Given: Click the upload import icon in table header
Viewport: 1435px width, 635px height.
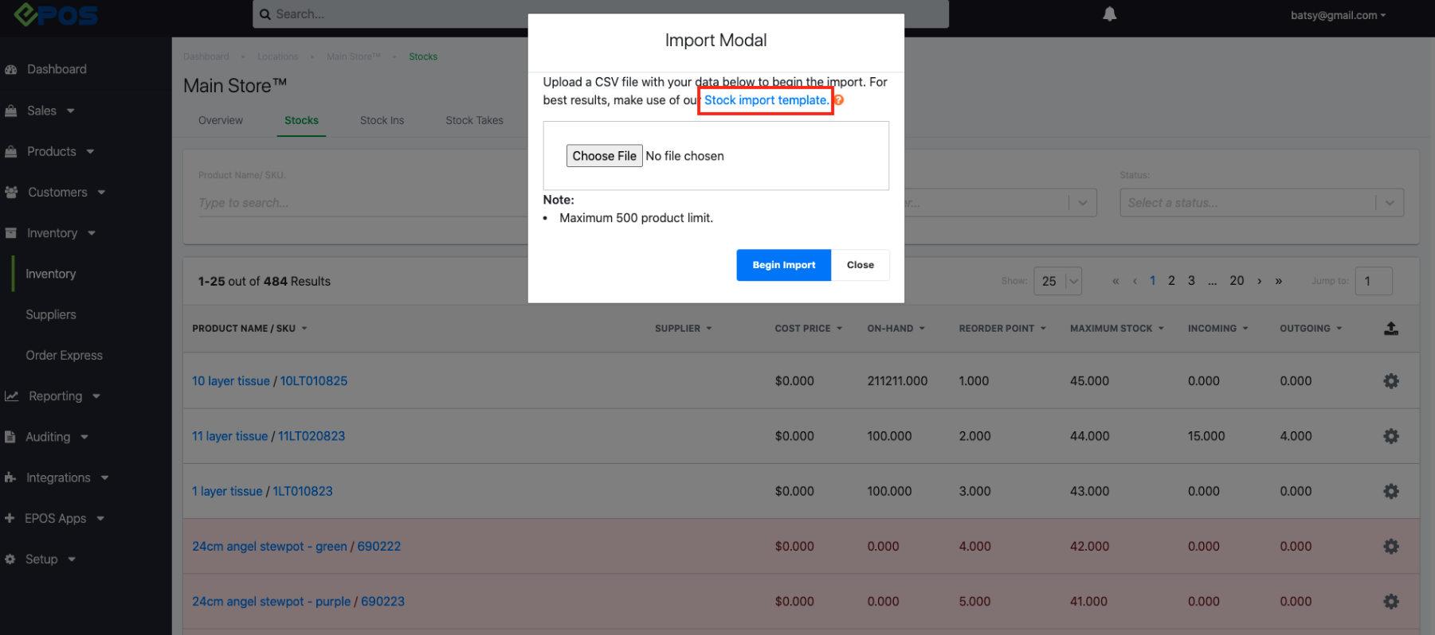Looking at the screenshot, I should tap(1390, 329).
